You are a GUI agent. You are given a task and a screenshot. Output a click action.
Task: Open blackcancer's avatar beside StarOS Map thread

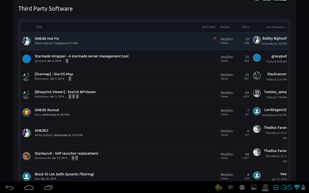(x=26, y=76)
